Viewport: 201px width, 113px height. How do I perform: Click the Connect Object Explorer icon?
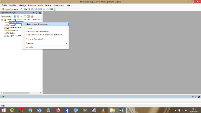(15, 16)
